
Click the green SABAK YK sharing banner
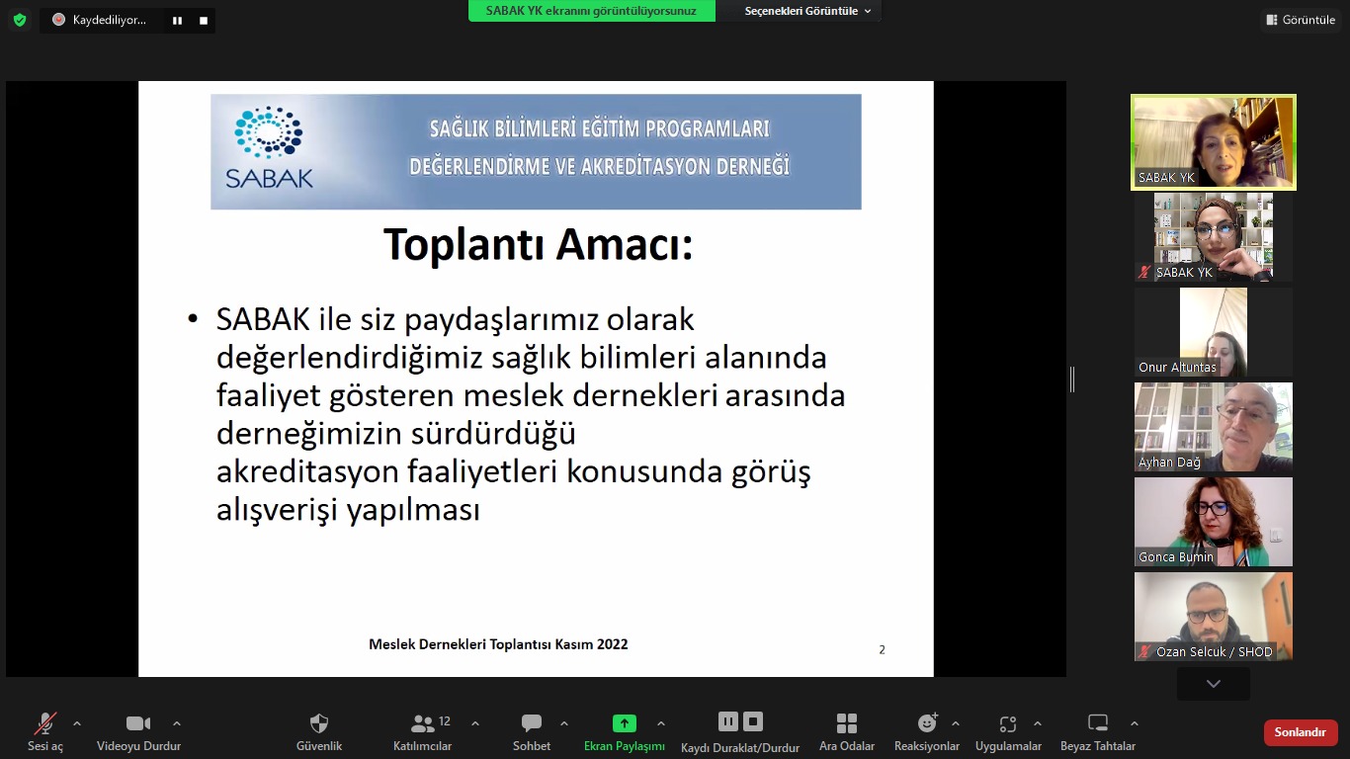click(591, 11)
